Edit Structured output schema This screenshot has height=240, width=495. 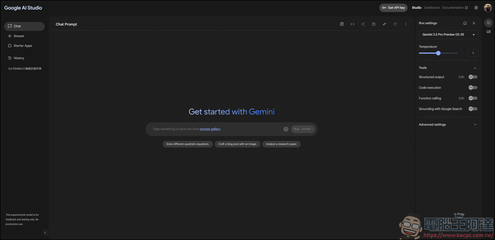point(461,77)
